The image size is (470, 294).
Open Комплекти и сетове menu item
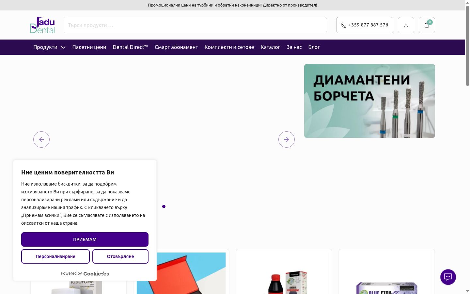229,47
